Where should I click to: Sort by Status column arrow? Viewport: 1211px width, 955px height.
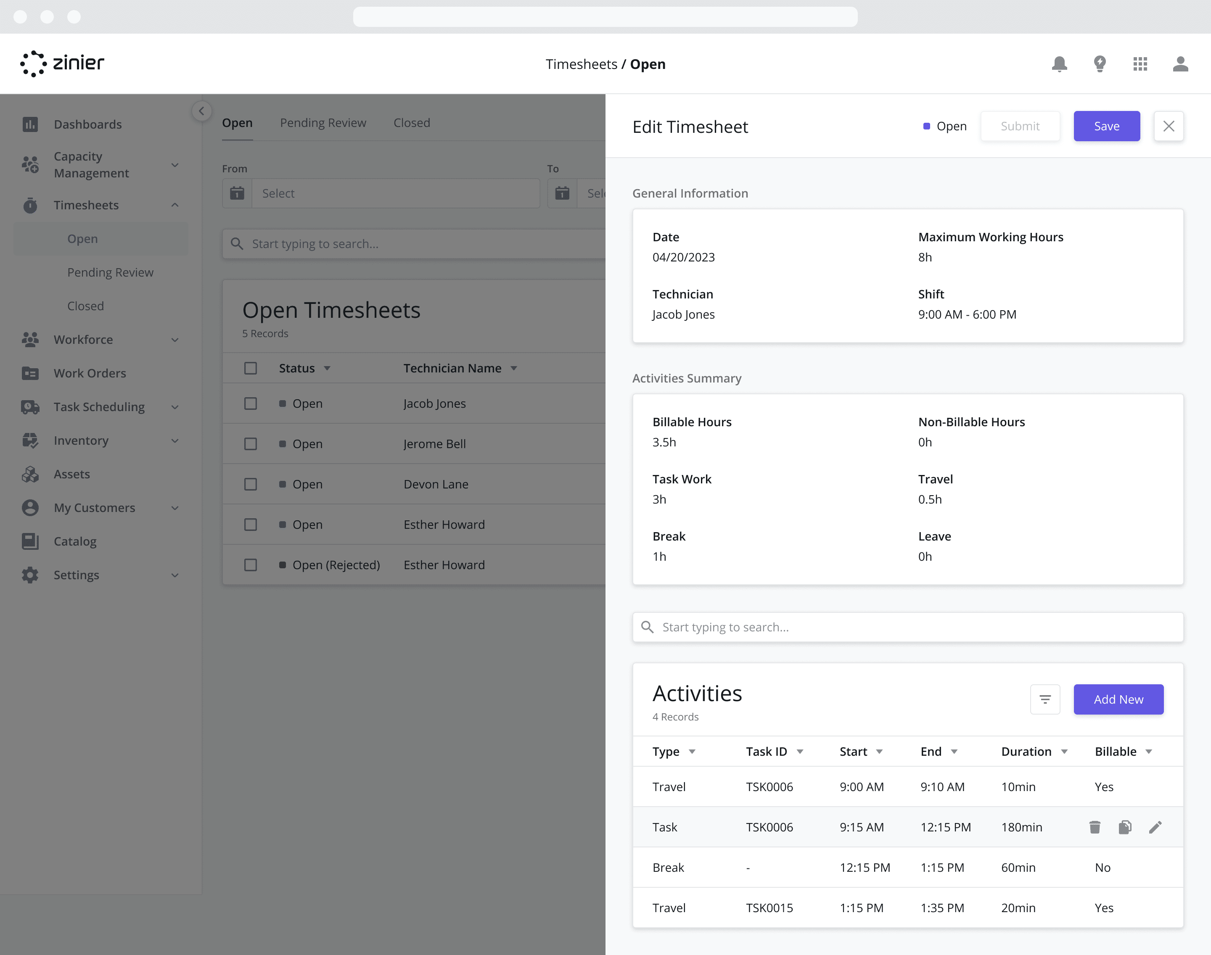[327, 368]
